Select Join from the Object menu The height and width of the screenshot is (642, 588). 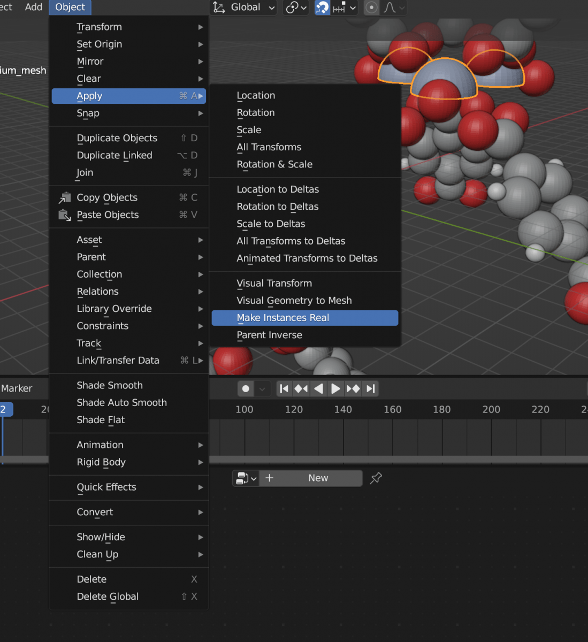point(129,172)
